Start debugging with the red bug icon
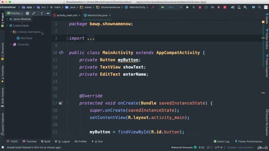269x151 pixels. pos(200,8)
